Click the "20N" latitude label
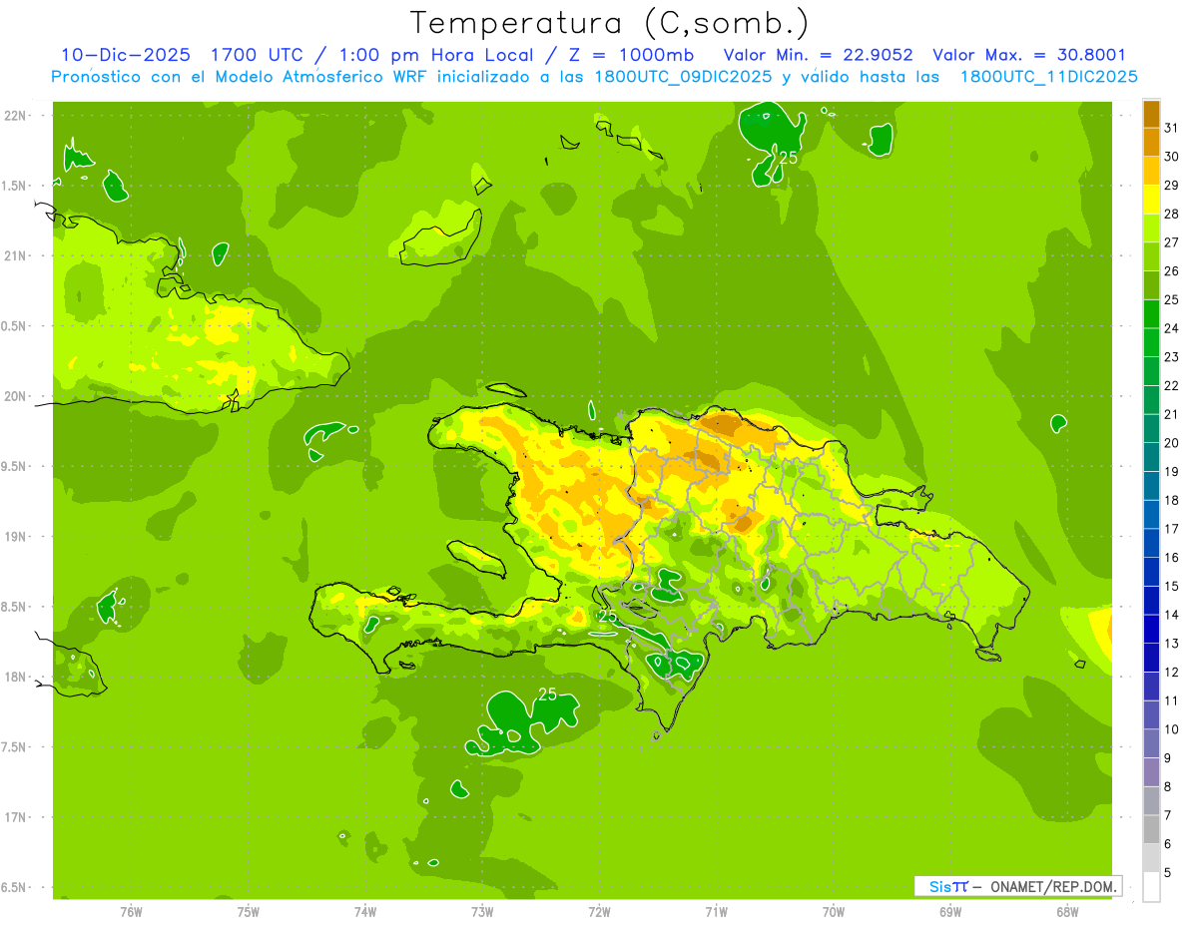 click(16, 396)
